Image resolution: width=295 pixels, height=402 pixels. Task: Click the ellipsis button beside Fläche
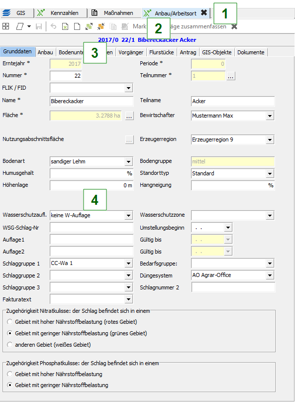click(129, 115)
